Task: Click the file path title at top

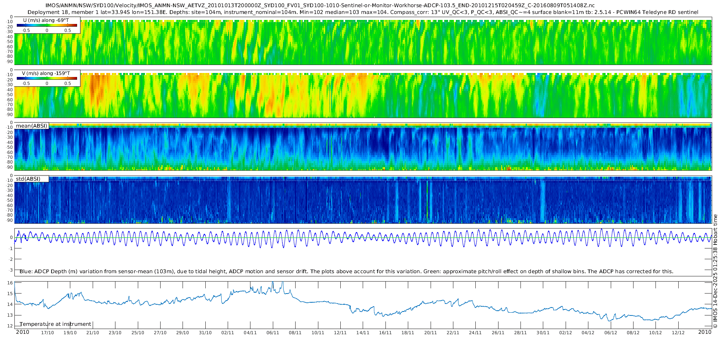Action: [320, 6]
